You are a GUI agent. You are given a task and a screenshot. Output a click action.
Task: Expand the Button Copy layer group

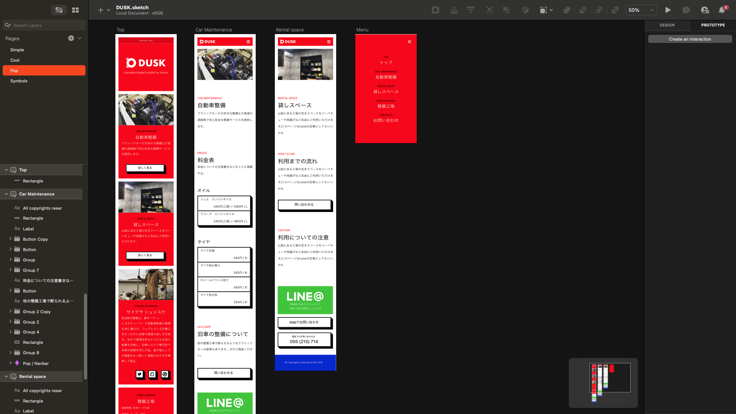click(x=10, y=239)
